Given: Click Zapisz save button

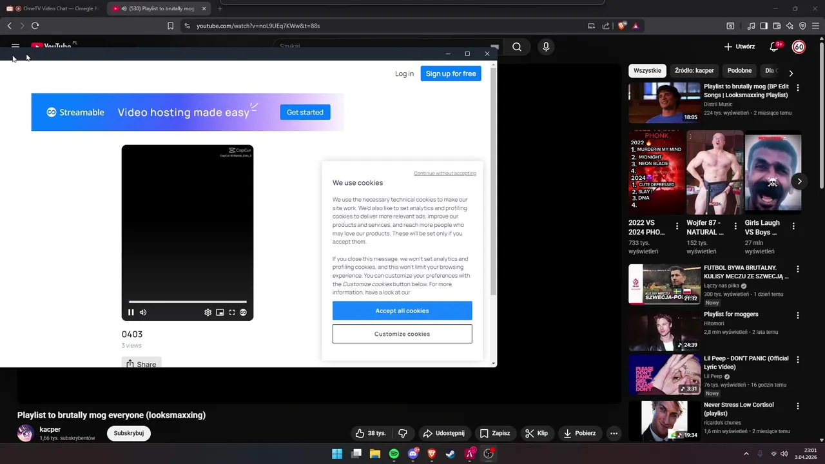Looking at the screenshot, I should point(495,433).
